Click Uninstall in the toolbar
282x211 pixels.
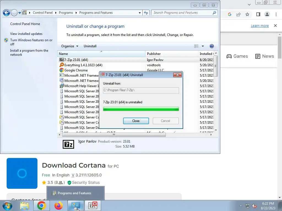pos(90,46)
